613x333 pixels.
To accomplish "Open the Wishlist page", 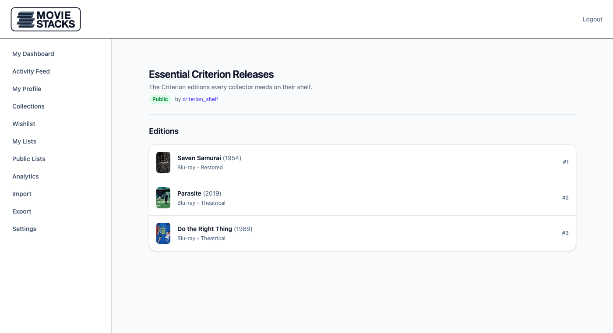I will tap(24, 124).
